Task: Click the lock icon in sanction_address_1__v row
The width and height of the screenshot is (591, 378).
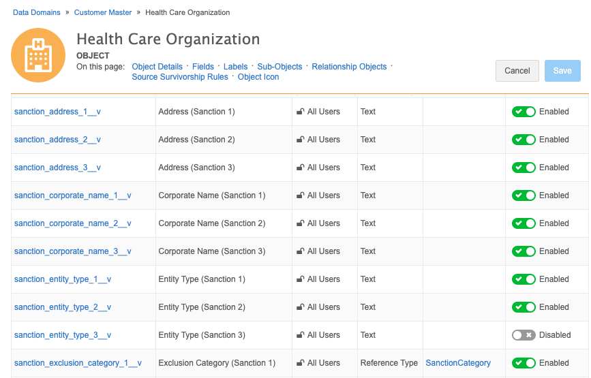Action: click(300, 112)
